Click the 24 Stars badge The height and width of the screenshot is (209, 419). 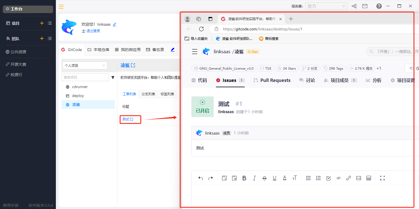click(286, 68)
